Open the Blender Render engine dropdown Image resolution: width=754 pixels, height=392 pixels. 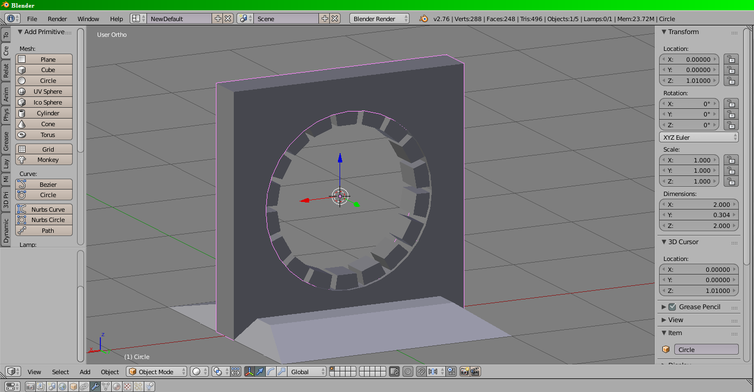point(380,18)
